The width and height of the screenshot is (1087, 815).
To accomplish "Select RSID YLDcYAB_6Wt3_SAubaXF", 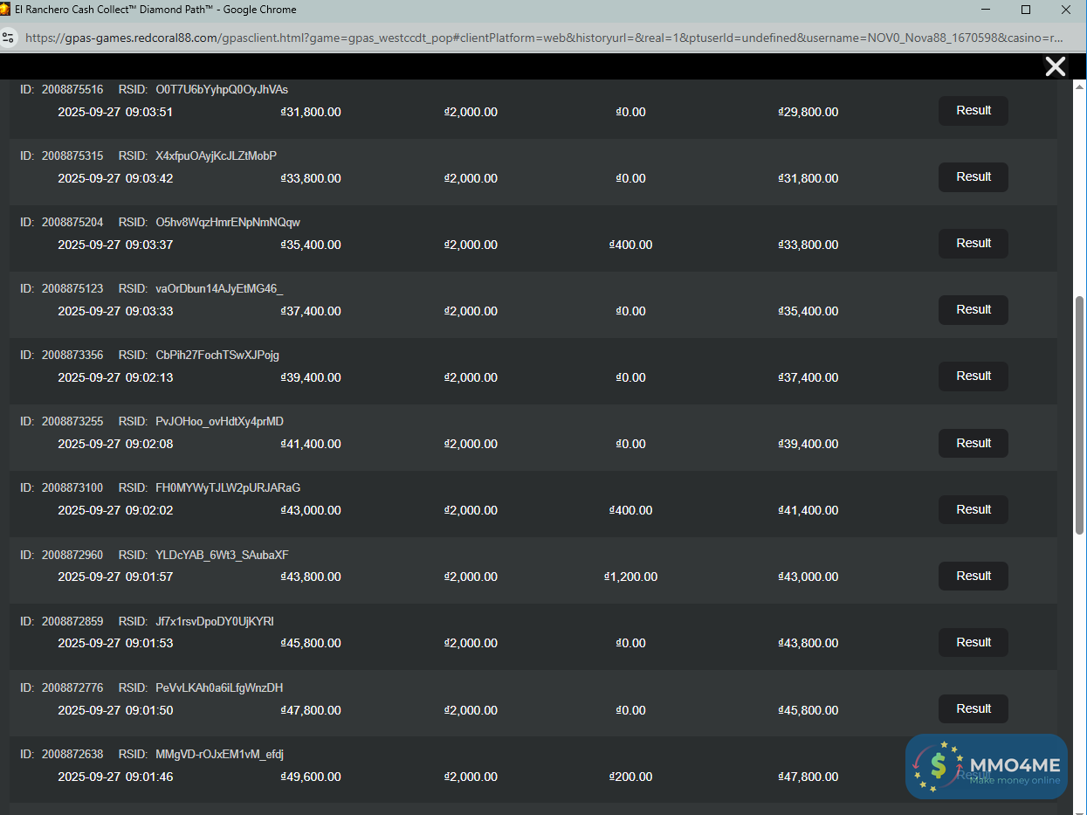I will tap(223, 556).
